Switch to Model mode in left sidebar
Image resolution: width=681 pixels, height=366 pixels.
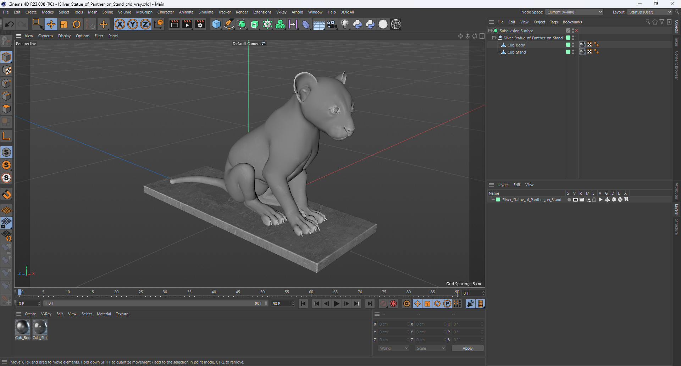tap(6, 57)
